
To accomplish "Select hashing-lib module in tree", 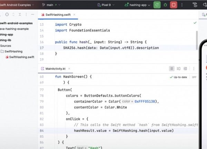I will tap(6, 40).
